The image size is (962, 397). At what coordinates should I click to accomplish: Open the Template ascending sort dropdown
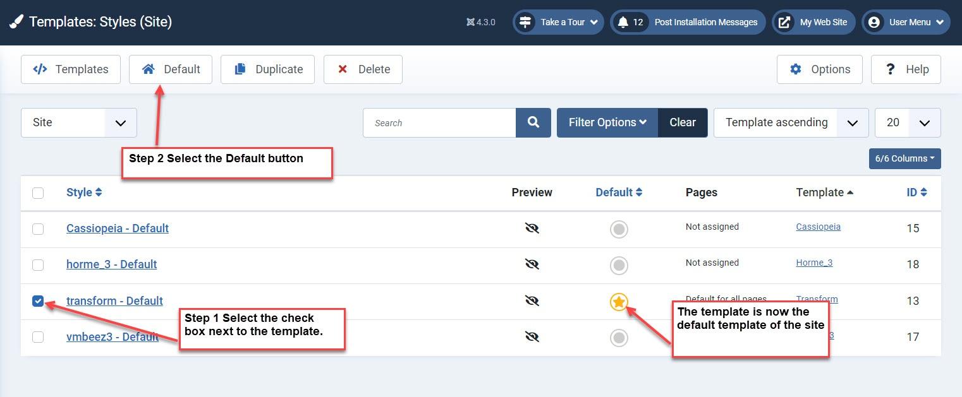(x=790, y=122)
